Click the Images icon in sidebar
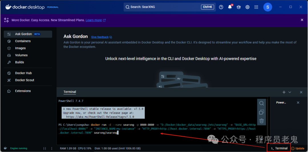 coord(9,48)
